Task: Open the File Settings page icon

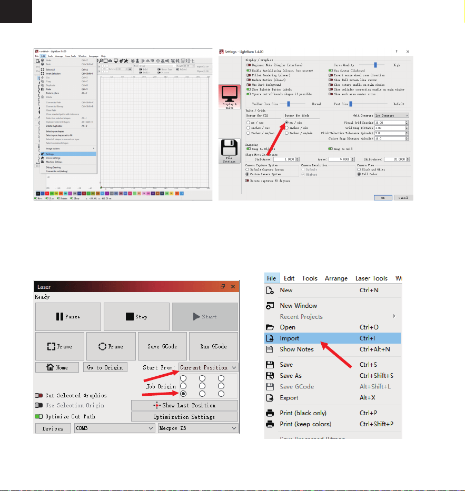Action: [x=230, y=151]
